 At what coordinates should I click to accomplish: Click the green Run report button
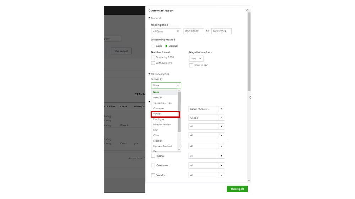pyautogui.click(x=237, y=189)
